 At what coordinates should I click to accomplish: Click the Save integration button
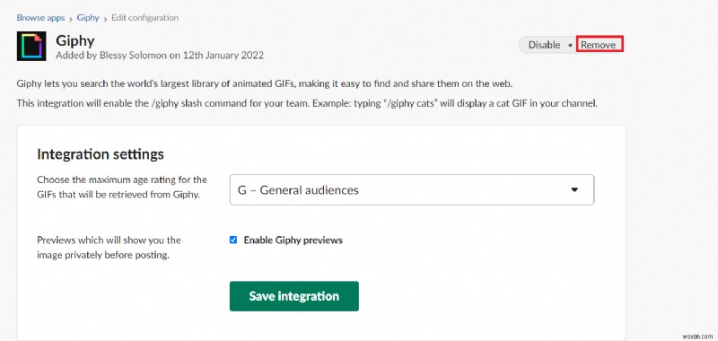[x=294, y=296]
